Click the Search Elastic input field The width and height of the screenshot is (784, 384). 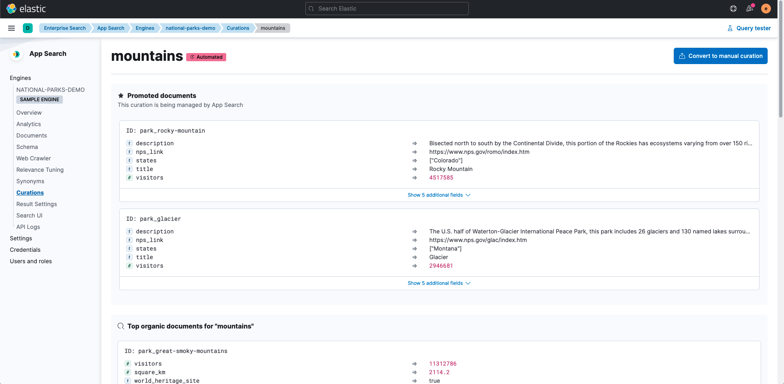(387, 9)
